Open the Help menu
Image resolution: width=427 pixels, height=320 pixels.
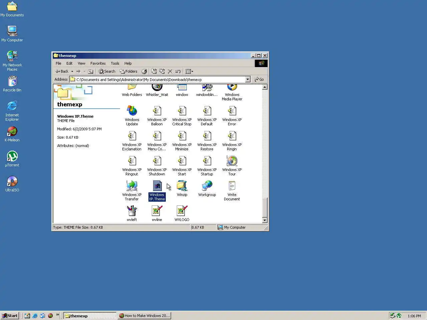tap(128, 63)
